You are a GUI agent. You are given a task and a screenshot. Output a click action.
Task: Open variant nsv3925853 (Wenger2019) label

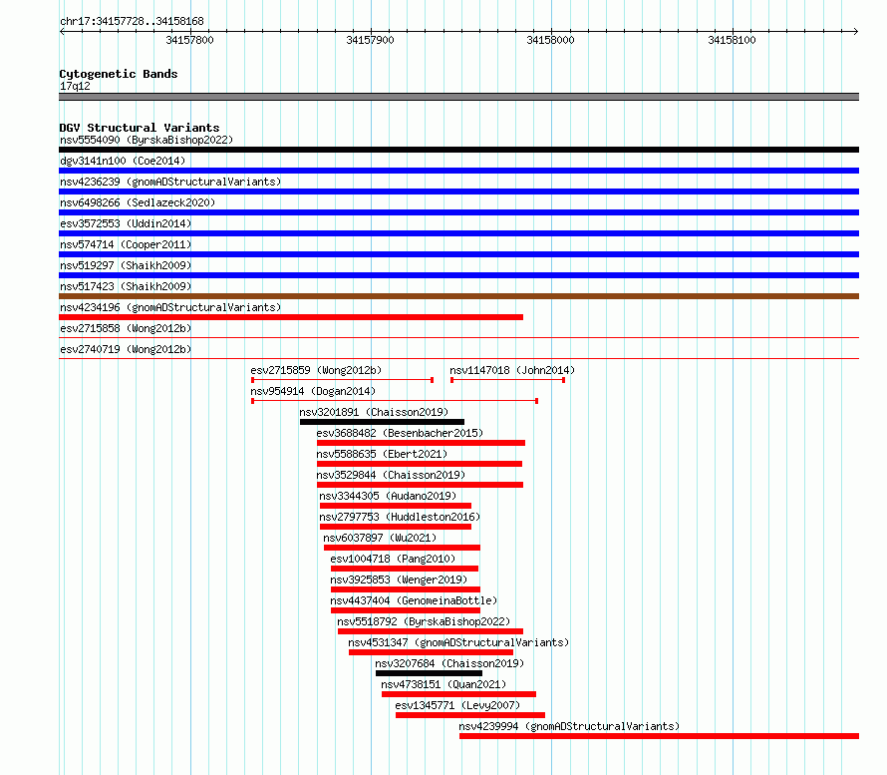click(x=399, y=580)
